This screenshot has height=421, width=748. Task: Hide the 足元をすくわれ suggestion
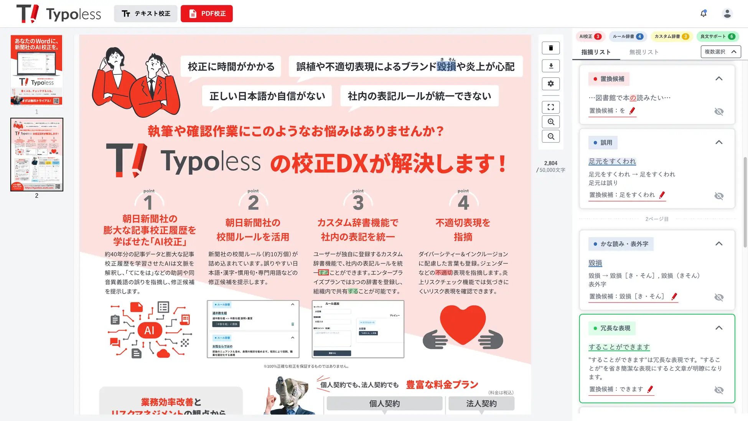click(x=719, y=196)
